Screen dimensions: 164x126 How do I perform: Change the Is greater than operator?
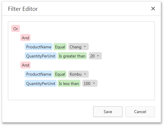pyautogui.click(x=72, y=56)
